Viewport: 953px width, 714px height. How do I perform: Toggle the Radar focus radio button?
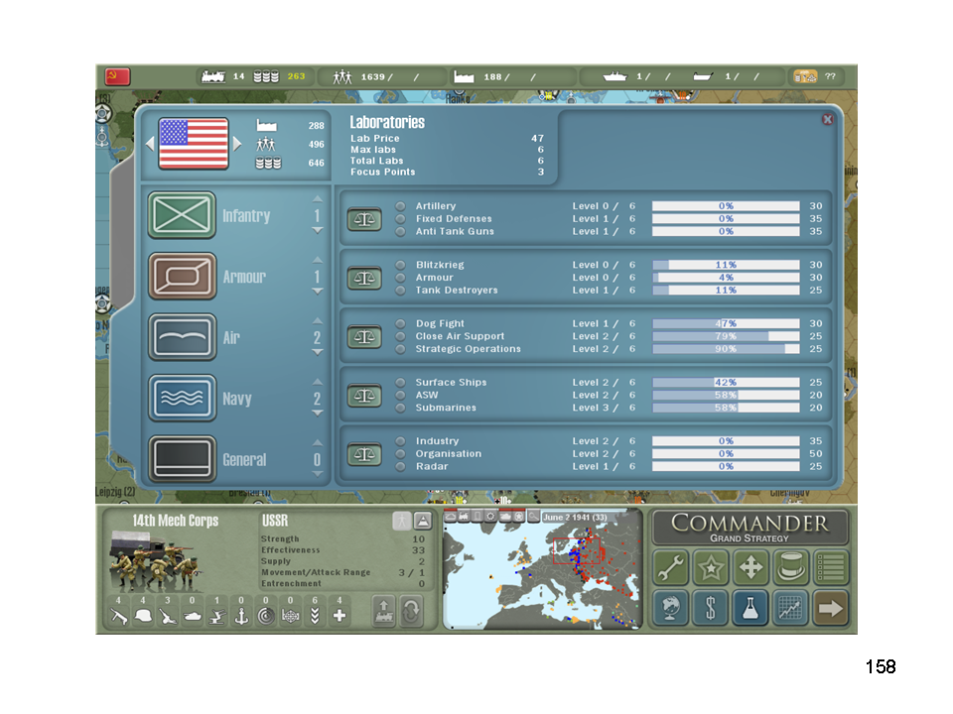click(400, 466)
